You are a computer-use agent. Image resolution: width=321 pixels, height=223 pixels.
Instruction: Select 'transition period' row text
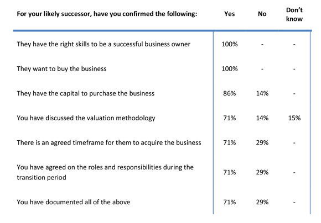pos(105,172)
